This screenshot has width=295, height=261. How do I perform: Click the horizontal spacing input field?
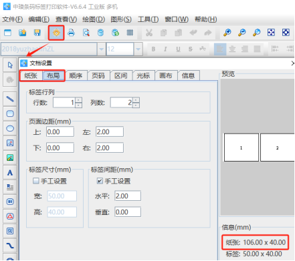128,196
